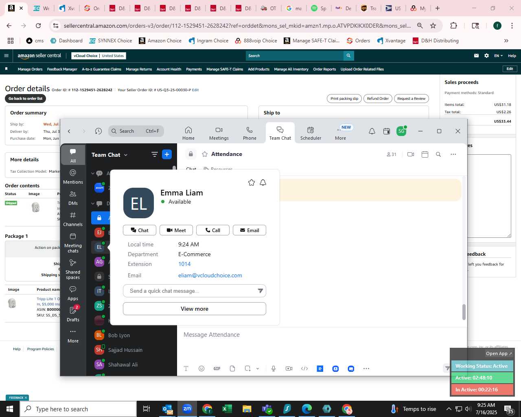Insert GIF in message
The height and width of the screenshot is (417, 521).
[217, 369]
